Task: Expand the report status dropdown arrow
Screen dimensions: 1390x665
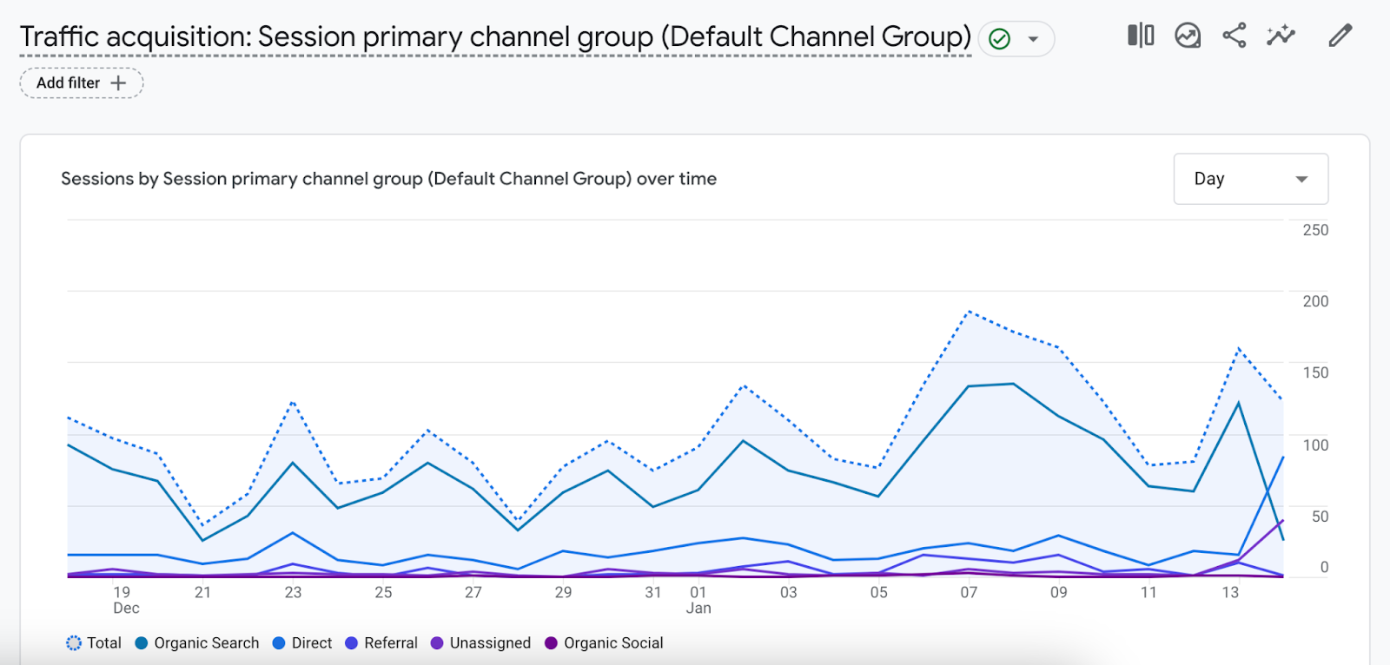Action: coord(1033,39)
